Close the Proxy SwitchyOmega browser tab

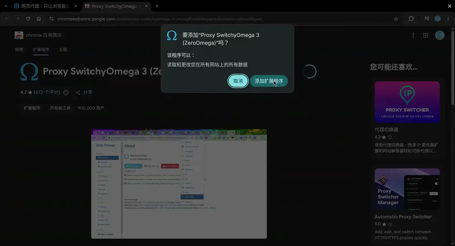click(x=146, y=6)
